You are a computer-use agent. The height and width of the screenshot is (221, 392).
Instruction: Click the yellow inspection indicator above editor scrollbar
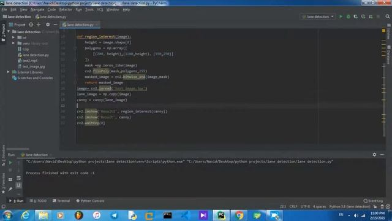[x=383, y=31]
